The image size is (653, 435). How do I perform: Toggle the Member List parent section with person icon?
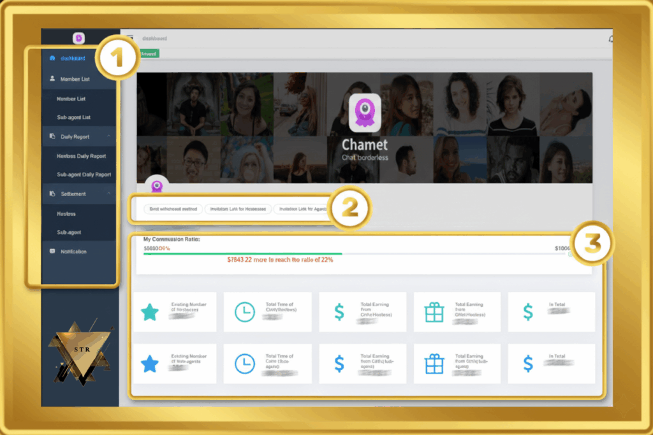[x=75, y=80]
